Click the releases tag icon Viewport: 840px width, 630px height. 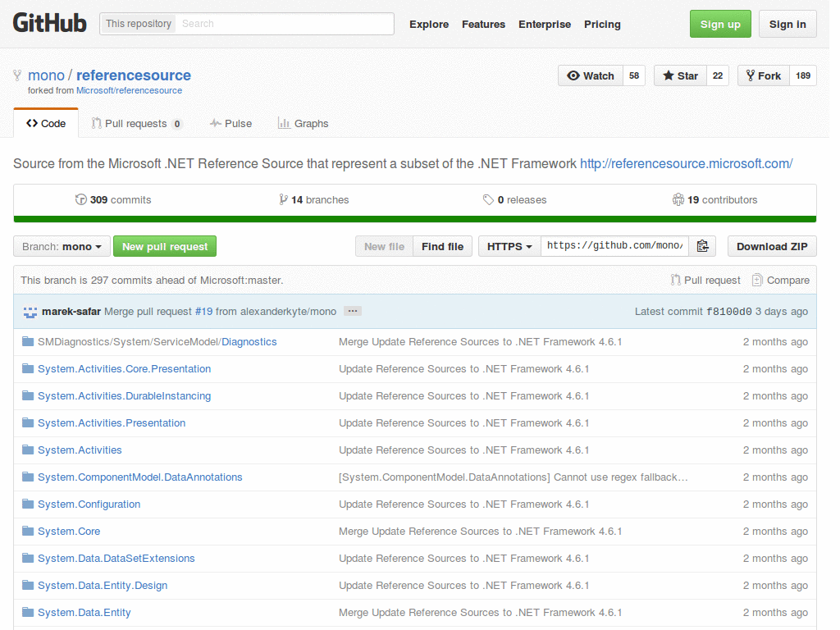(488, 199)
